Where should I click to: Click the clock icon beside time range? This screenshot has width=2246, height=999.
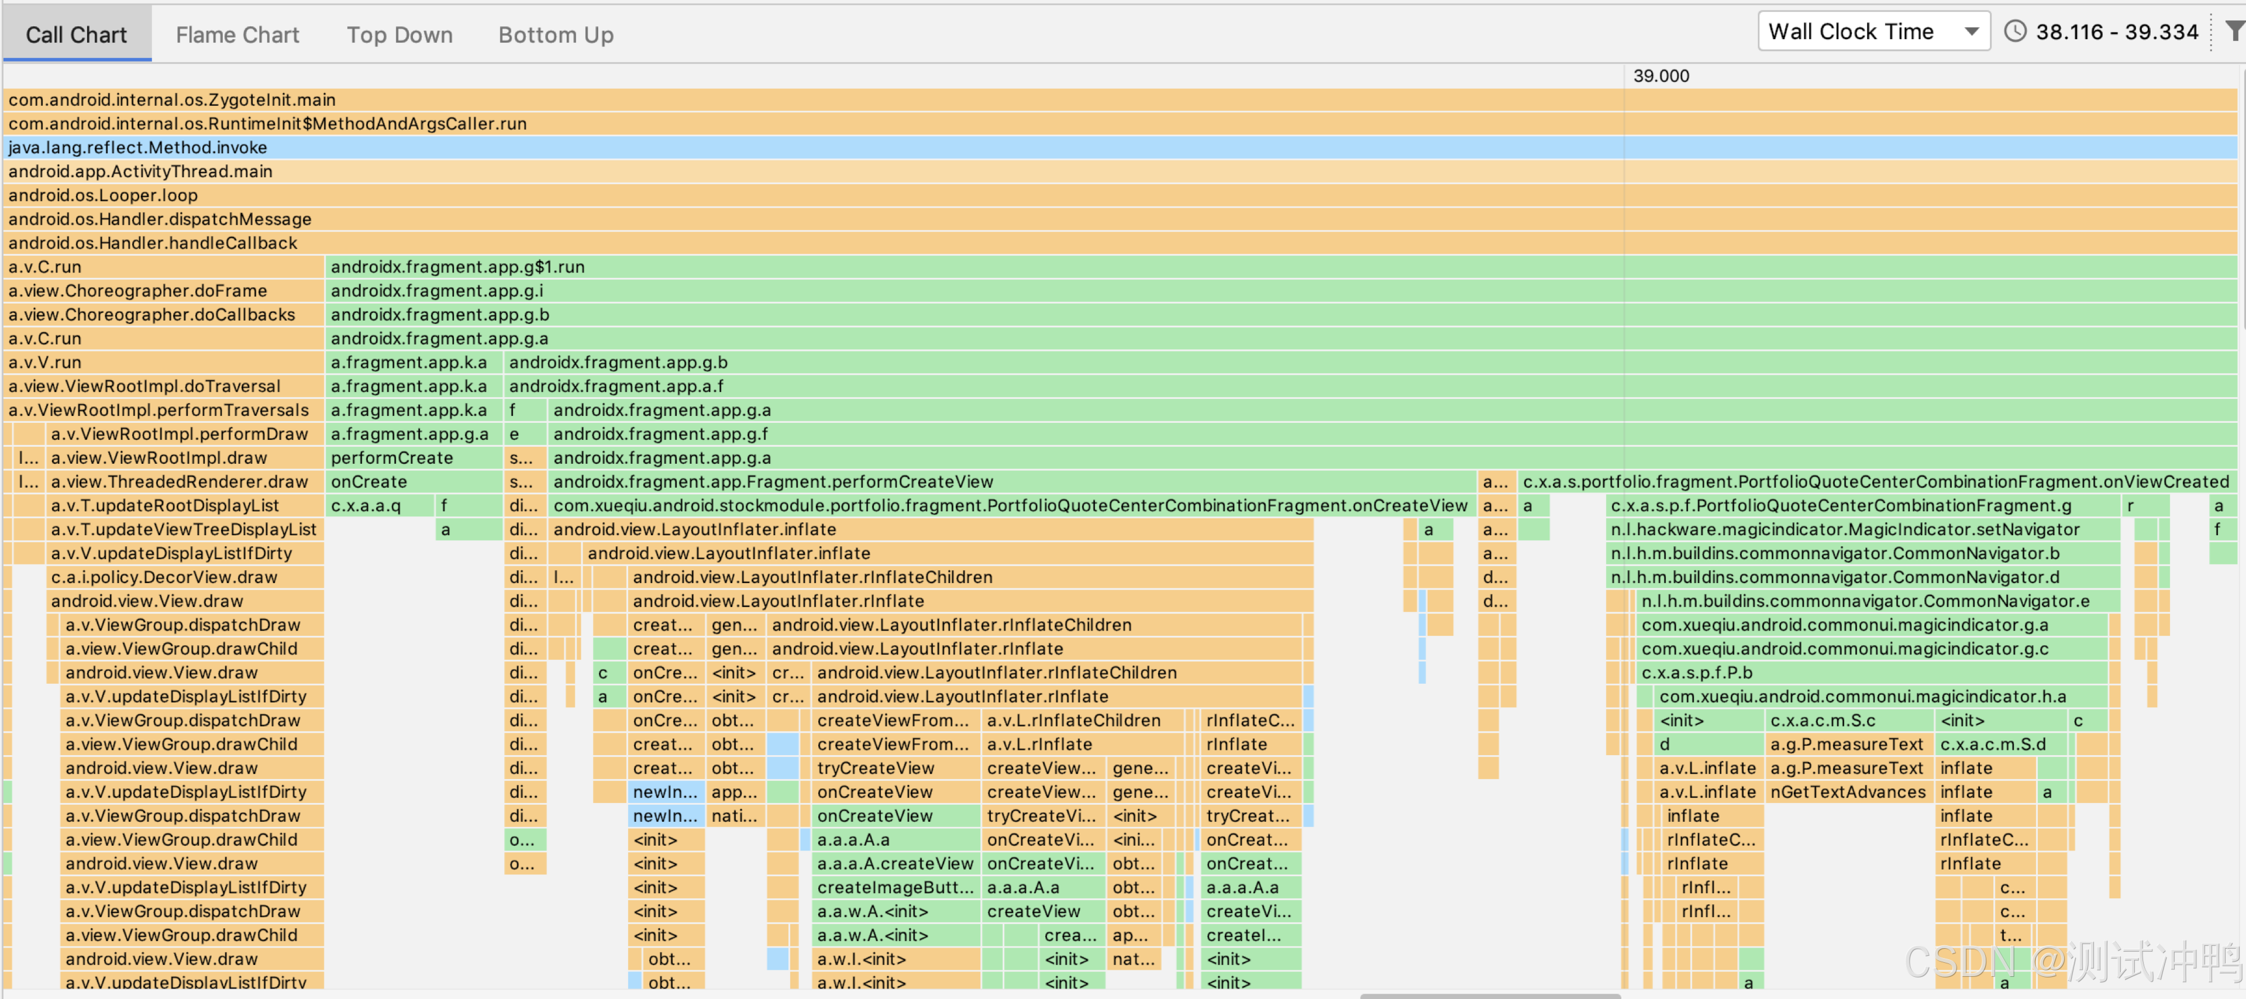coord(2015,32)
